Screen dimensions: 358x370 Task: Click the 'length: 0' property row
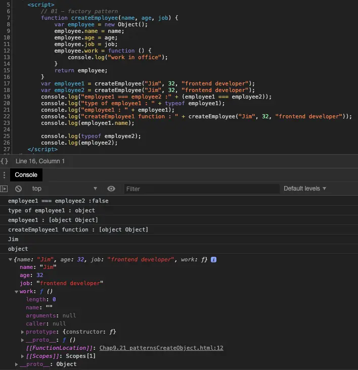click(41, 299)
